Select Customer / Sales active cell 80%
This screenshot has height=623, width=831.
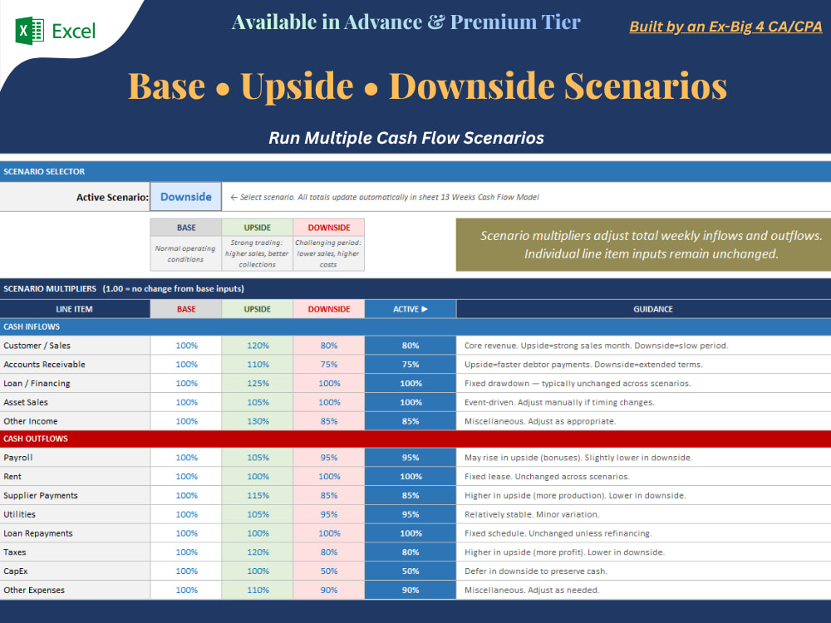coord(411,346)
